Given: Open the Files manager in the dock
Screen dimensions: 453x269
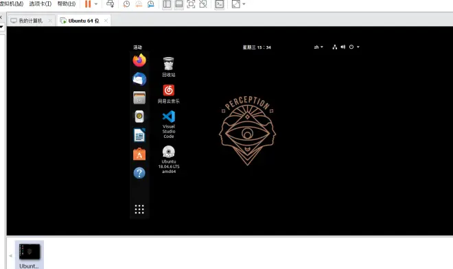Looking at the screenshot, I should (x=139, y=97).
